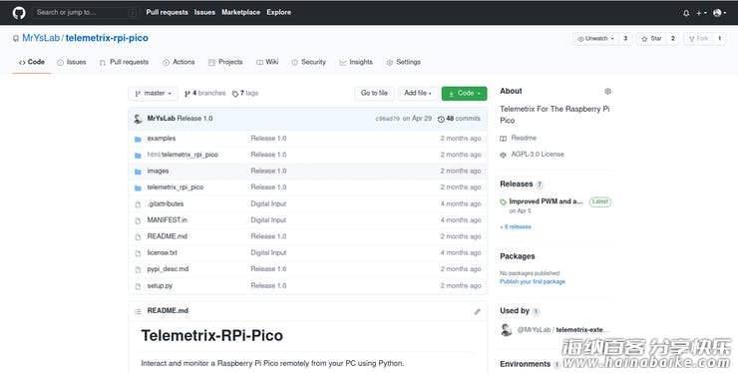Viewport: 738px width, 373px height.
Task: Edit About details gear icon
Action: point(607,92)
